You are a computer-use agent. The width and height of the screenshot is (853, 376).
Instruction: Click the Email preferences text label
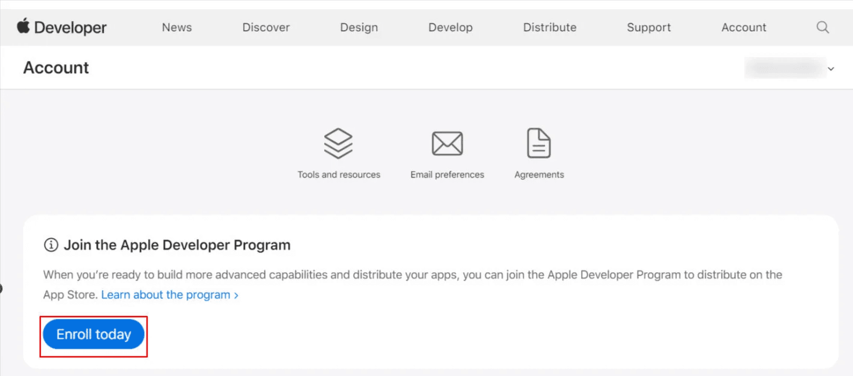(x=447, y=175)
